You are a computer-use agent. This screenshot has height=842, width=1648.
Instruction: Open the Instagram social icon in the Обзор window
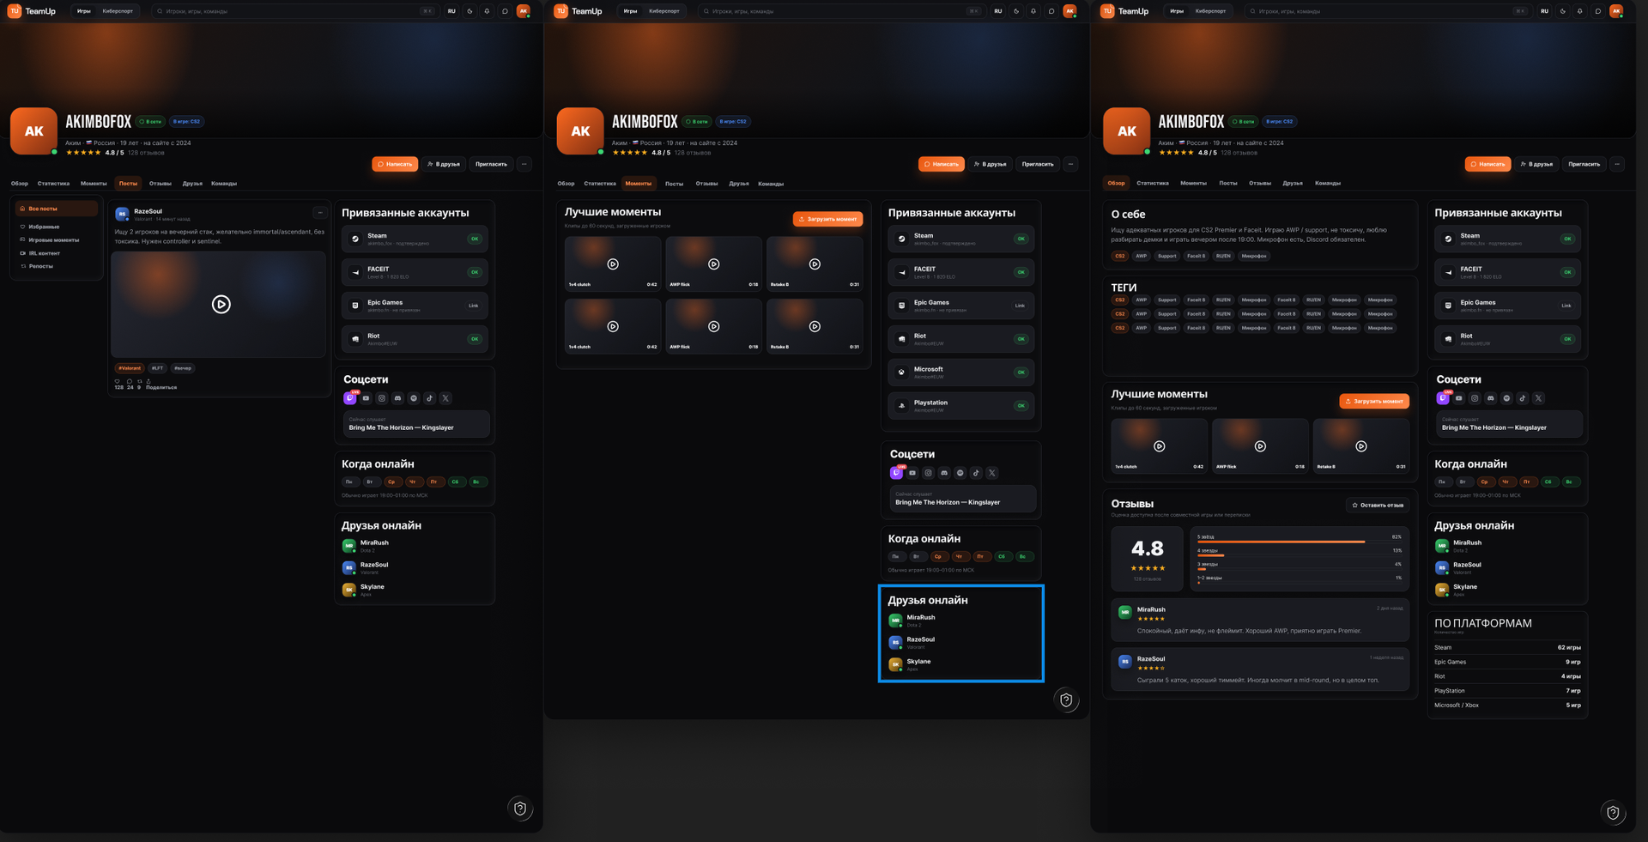pyautogui.click(x=1475, y=398)
